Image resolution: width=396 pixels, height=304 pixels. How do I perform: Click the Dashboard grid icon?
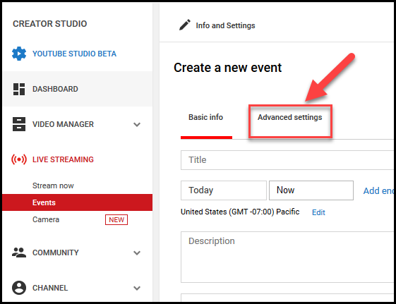tap(19, 89)
